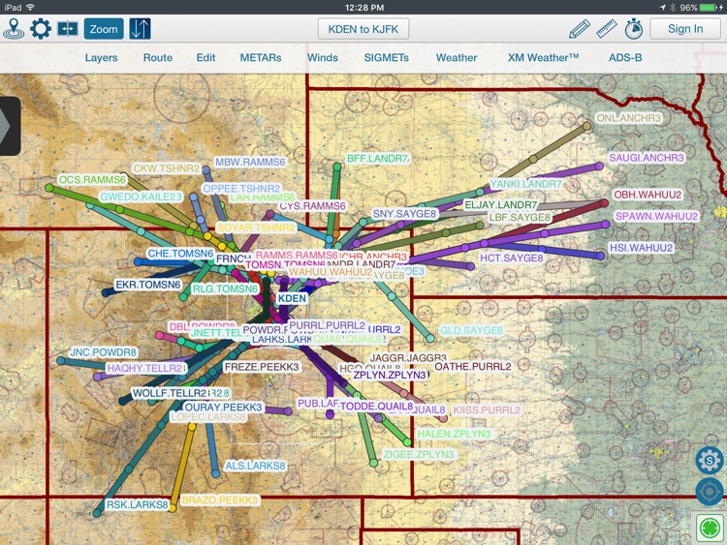This screenshot has width=727, height=545.
Task: Select the EKR.TOMSN6 label
Action: click(x=148, y=285)
